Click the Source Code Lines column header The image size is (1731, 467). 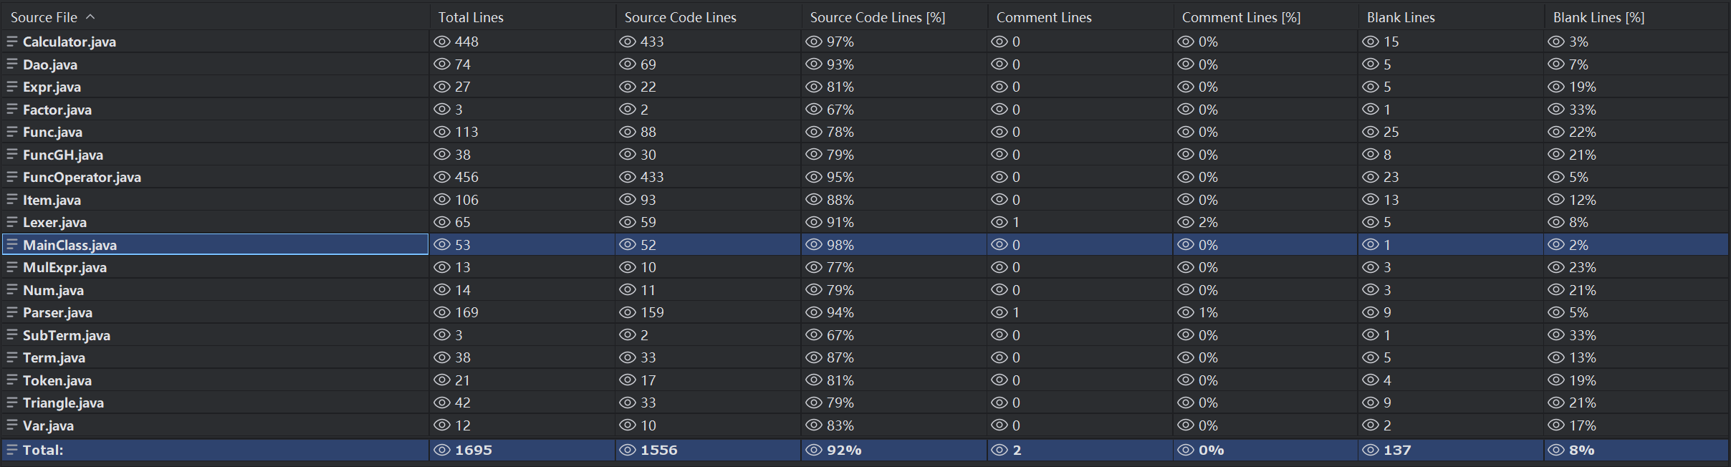point(680,17)
